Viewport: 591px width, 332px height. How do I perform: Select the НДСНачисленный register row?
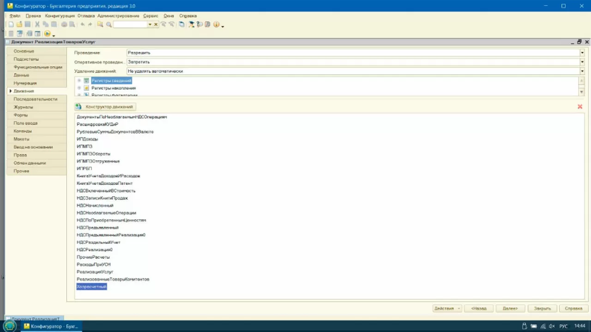tap(95, 205)
